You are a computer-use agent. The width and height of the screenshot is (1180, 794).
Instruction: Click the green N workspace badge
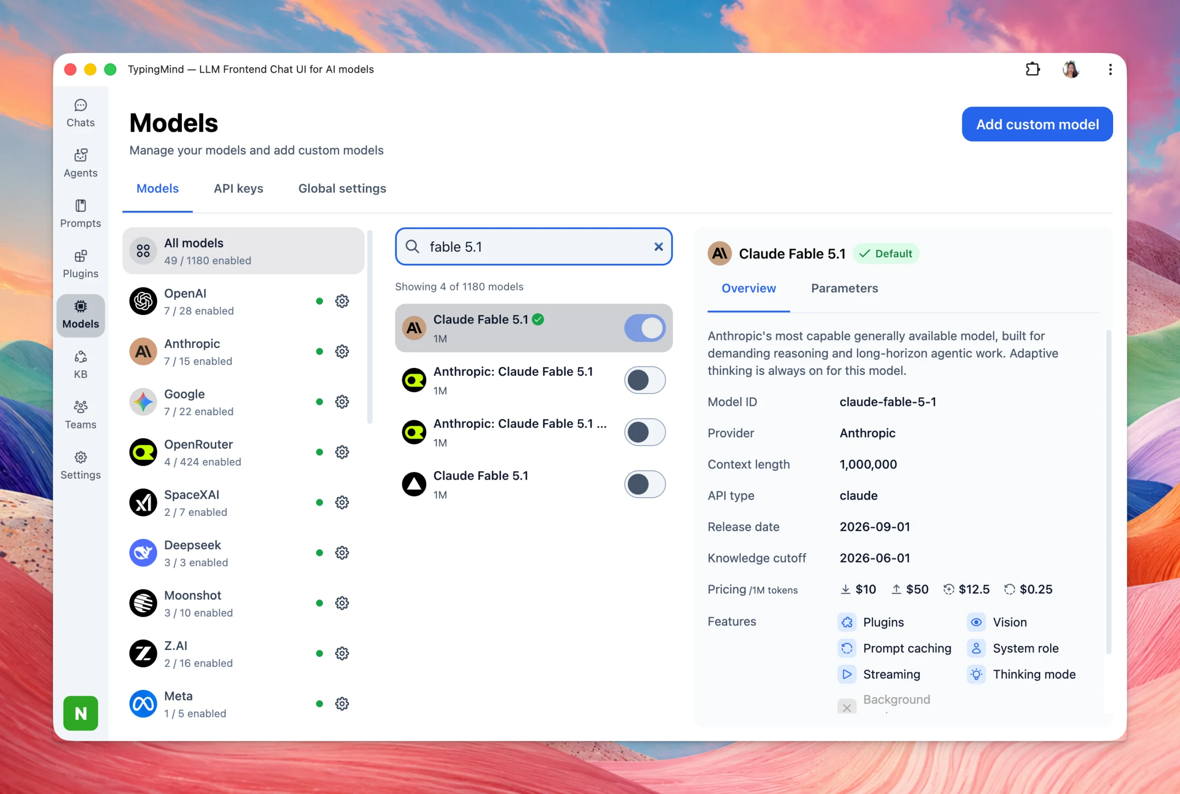(x=81, y=713)
